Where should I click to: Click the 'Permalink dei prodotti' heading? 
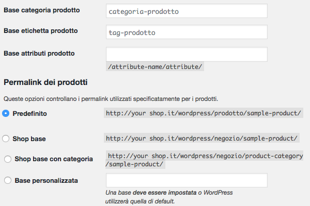coord(45,82)
